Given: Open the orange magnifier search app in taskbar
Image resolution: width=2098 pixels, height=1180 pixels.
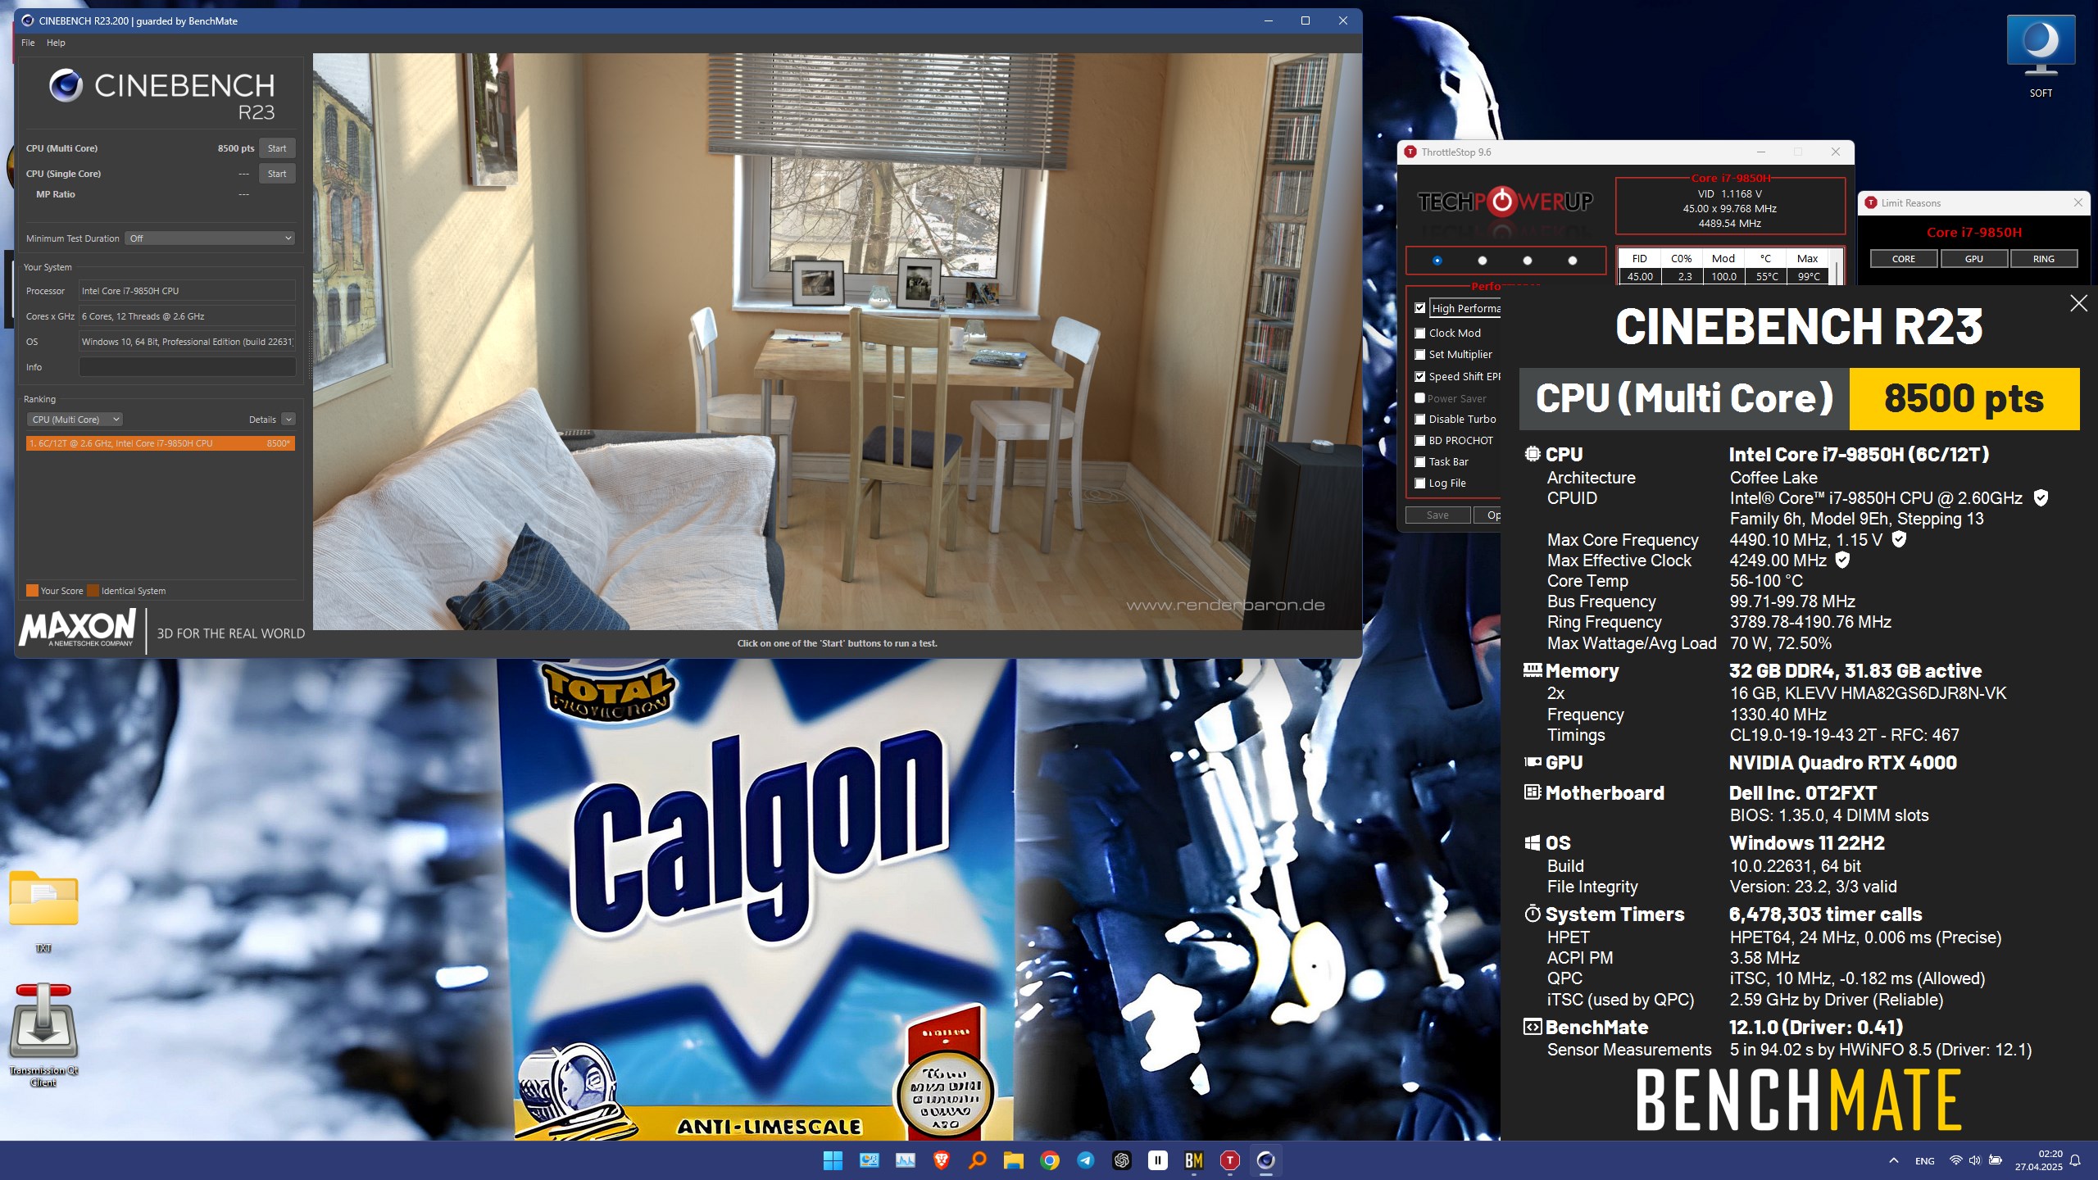Looking at the screenshot, I should tap(977, 1160).
